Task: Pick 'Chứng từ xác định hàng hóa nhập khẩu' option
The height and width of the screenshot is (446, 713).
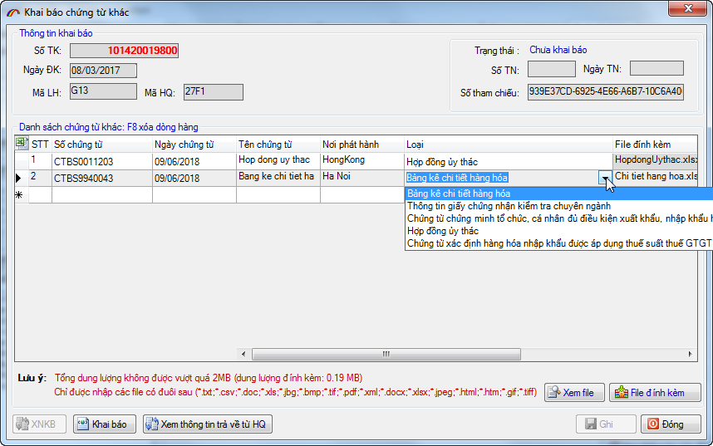Action: point(557,243)
